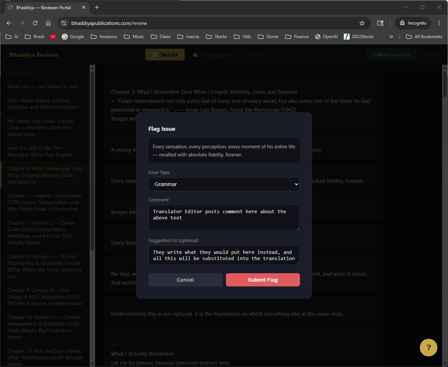448x367 pixels.
Task: Open the Amazons bookmark folder
Action: 104,37
